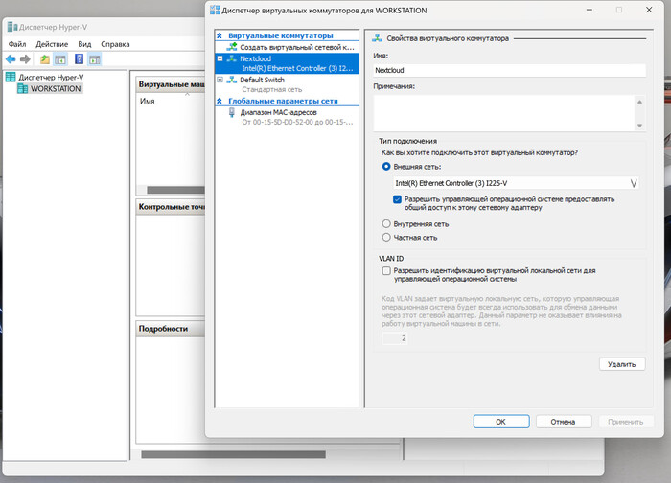Screen dimensions: 671x483
Task: Open the Действие menu
Action: [x=52, y=44]
